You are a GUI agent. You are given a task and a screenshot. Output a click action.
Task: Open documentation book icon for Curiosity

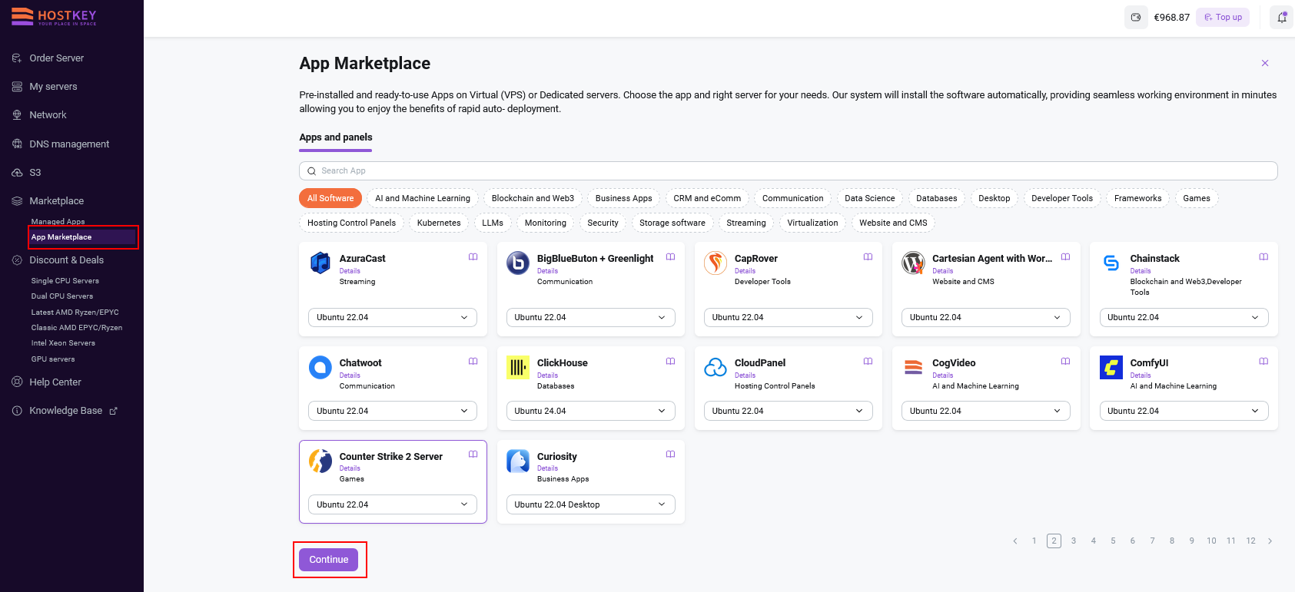pyautogui.click(x=671, y=455)
